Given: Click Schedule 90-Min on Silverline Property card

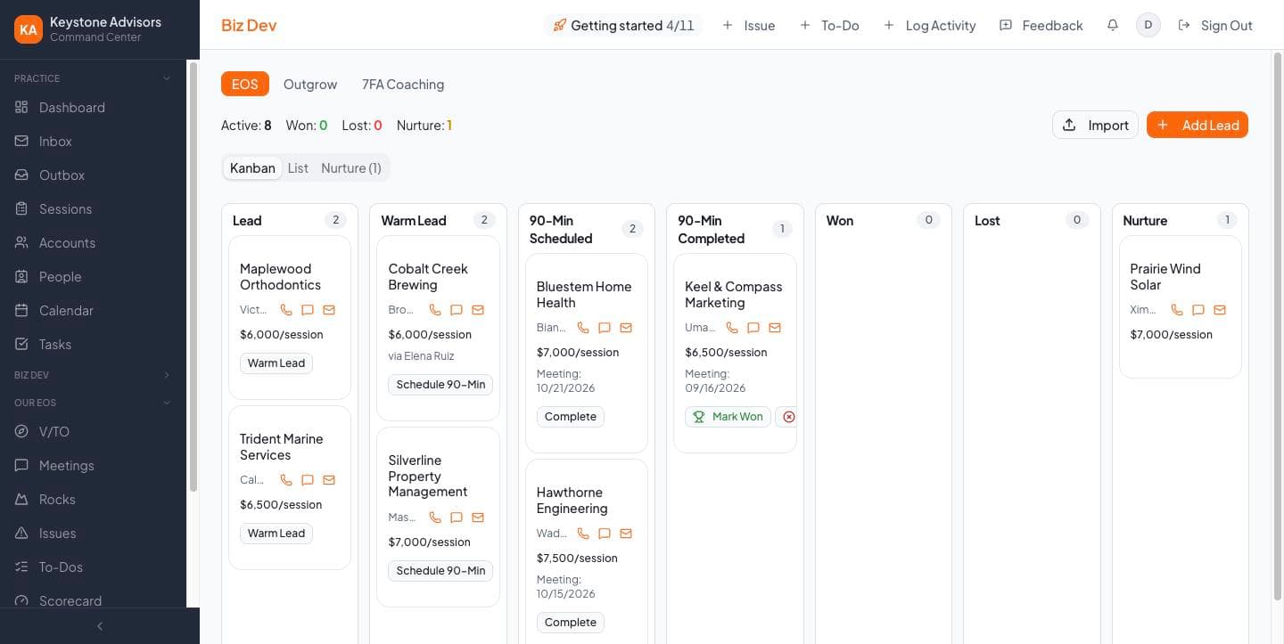Looking at the screenshot, I should point(440,571).
